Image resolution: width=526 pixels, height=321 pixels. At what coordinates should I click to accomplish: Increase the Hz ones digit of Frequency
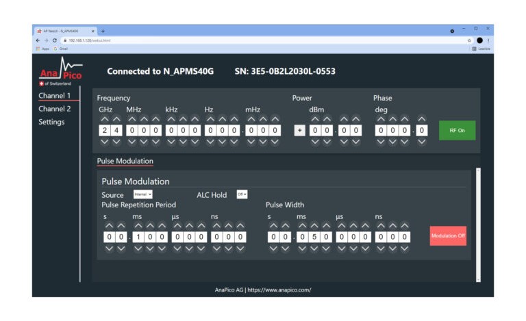(234, 119)
